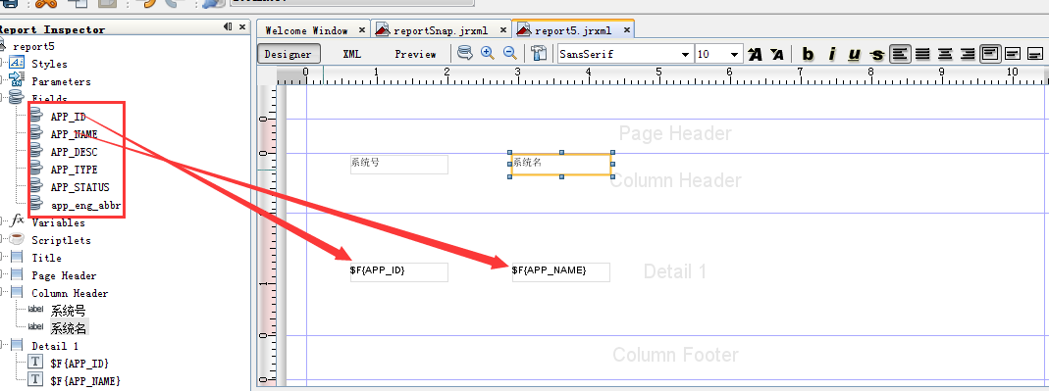The image size is (1049, 391).
Task: Increase font size with the larger A icon
Action: click(x=756, y=54)
